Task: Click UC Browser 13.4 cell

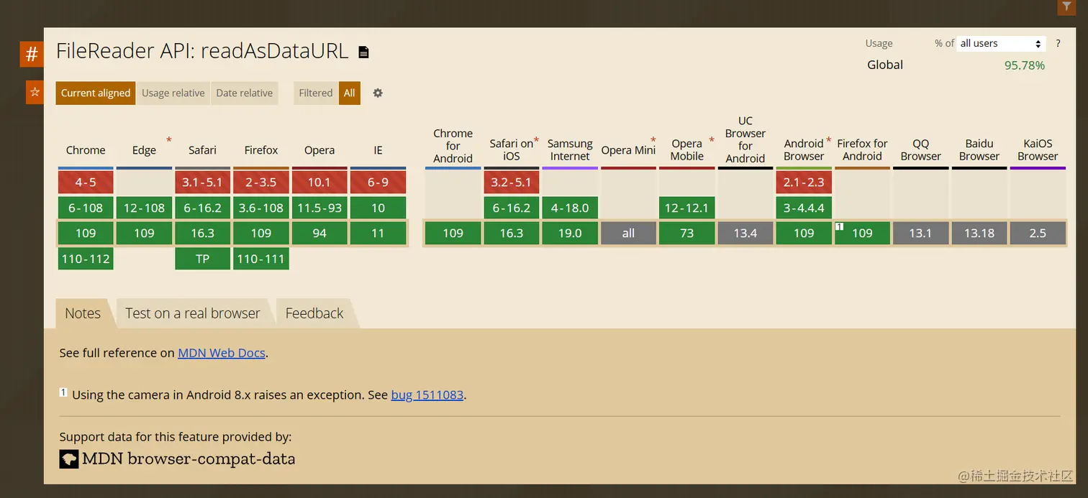Action: click(x=745, y=233)
